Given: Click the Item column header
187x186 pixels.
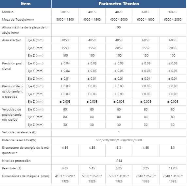Looking at the screenshot, I should [x=25, y=4].
